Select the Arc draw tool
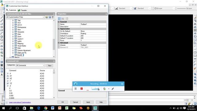The width and height of the screenshot is (197, 111). [2, 34]
